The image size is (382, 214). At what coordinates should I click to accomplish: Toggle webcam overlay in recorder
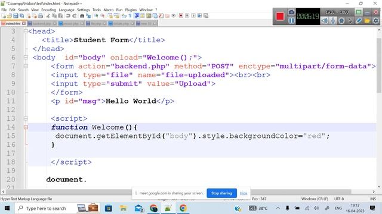341,21
